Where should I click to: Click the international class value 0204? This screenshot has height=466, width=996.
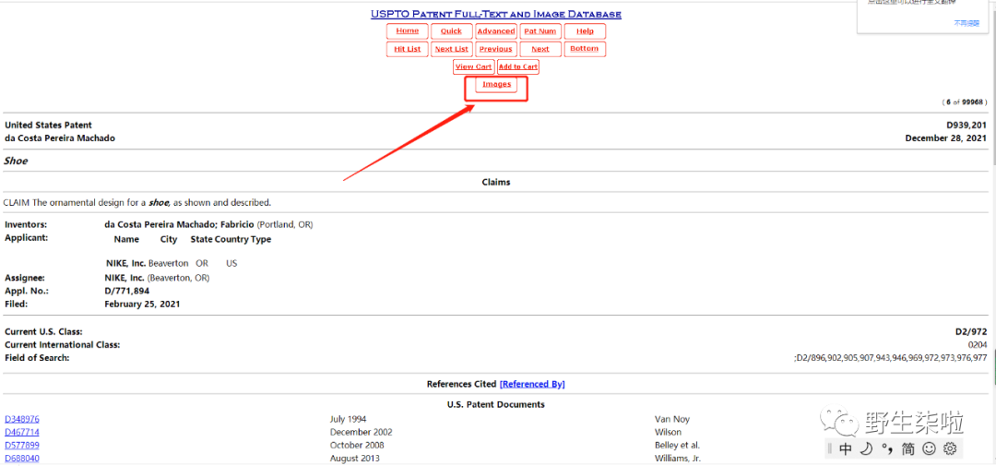point(978,344)
